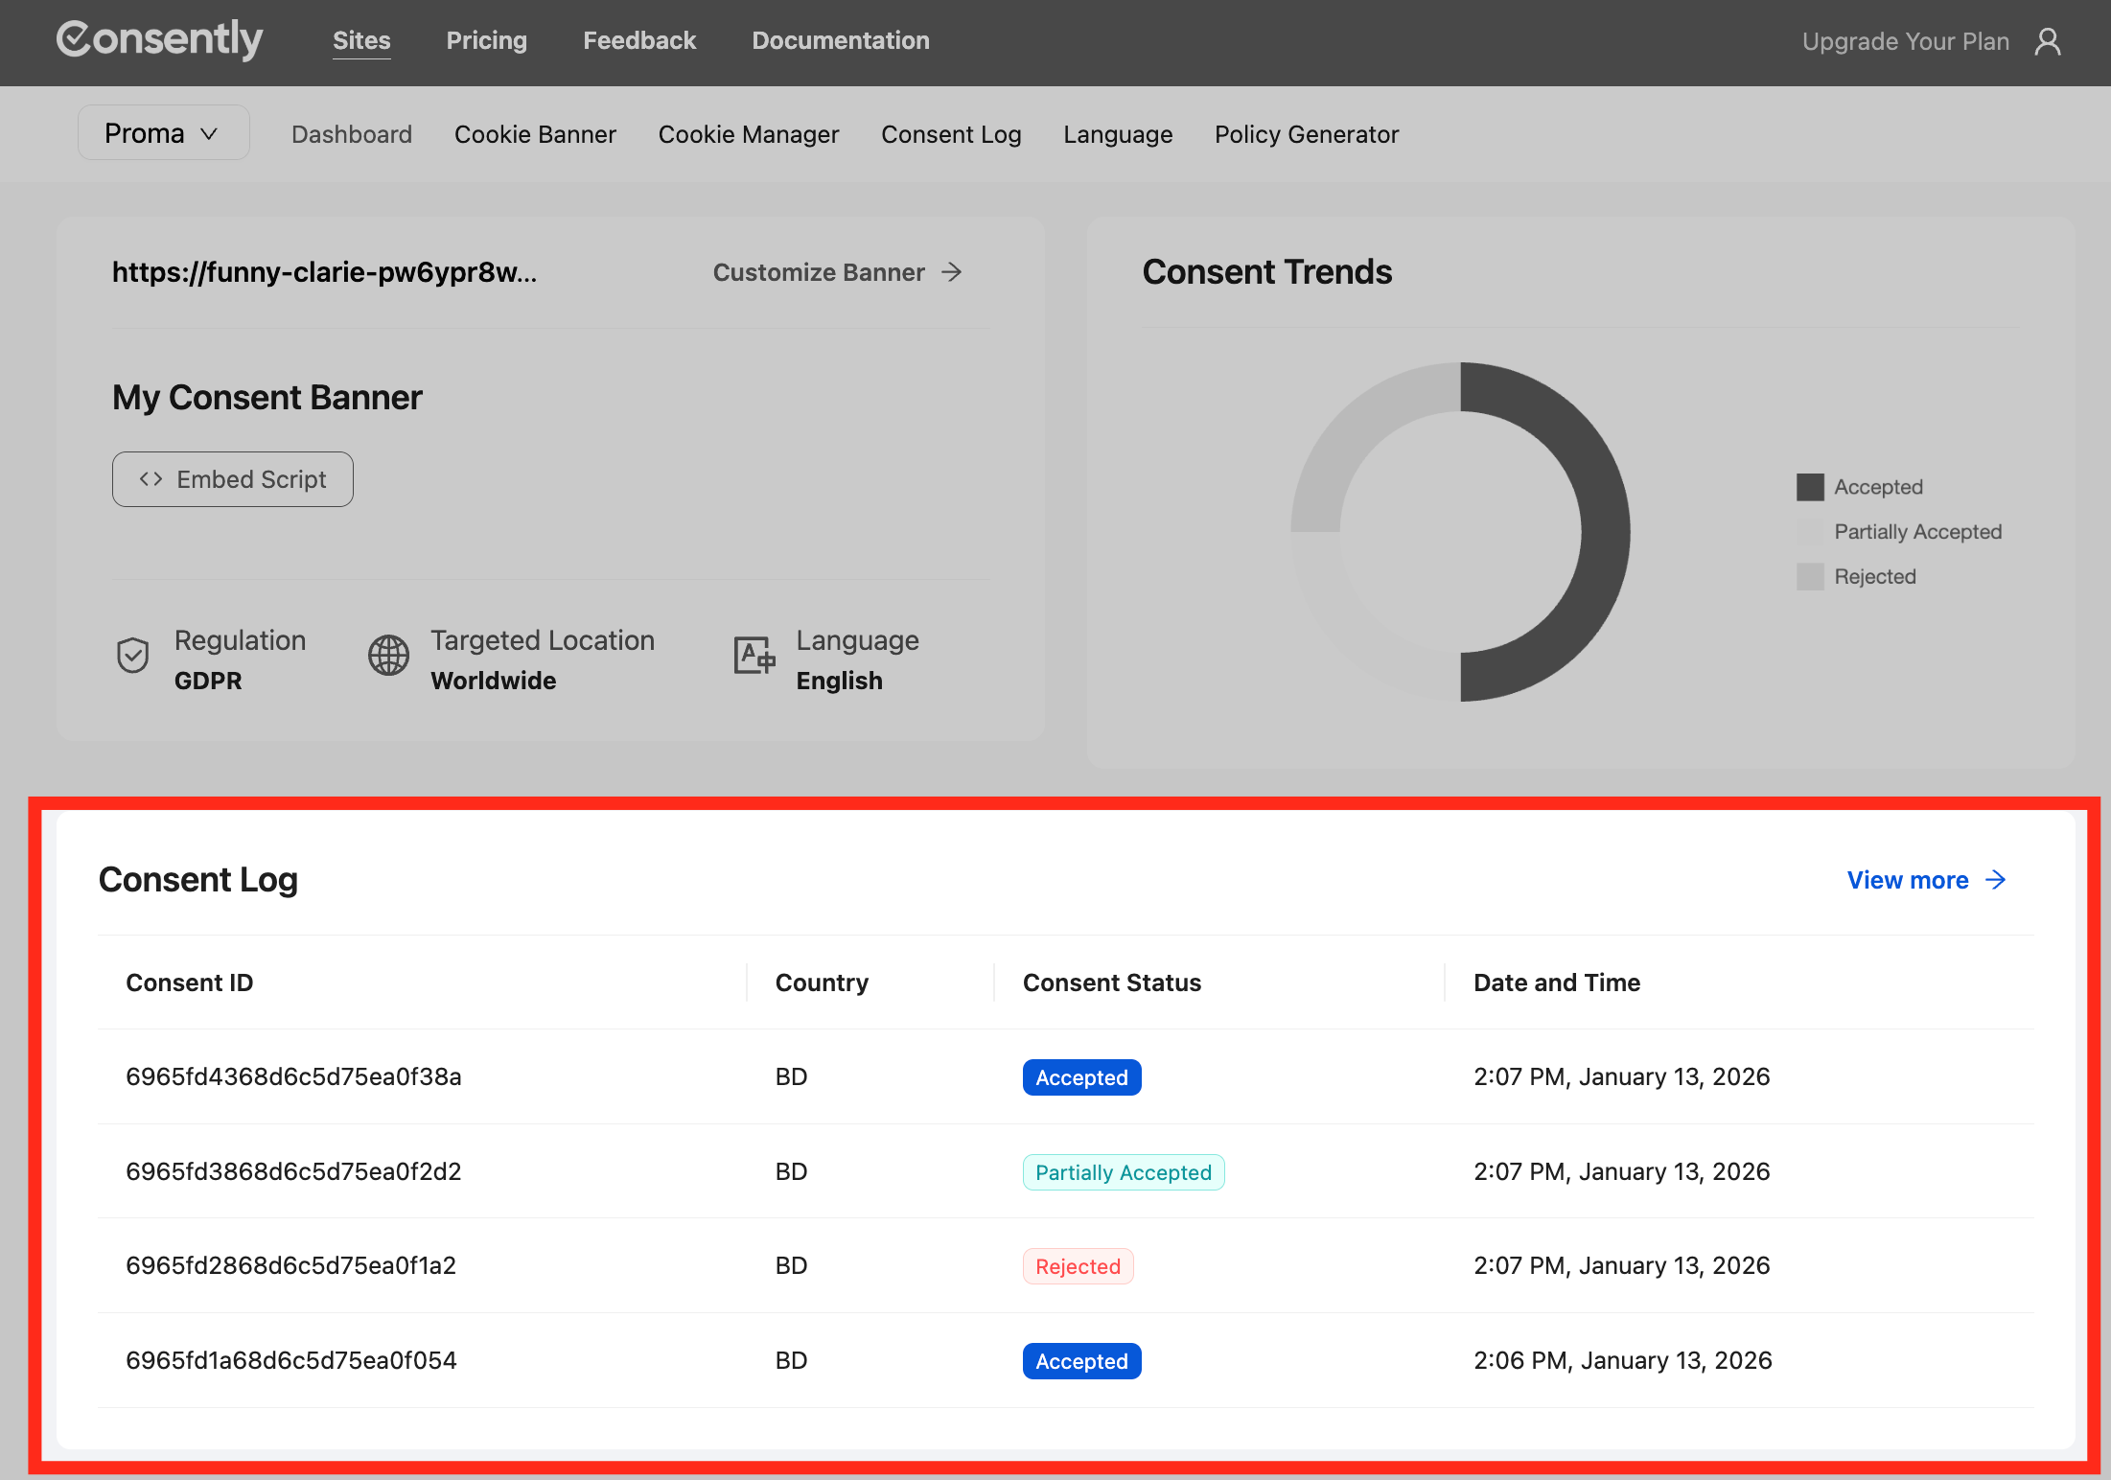The height and width of the screenshot is (1480, 2111).
Task: Click the Rejected legend color swatch
Action: [1809, 577]
